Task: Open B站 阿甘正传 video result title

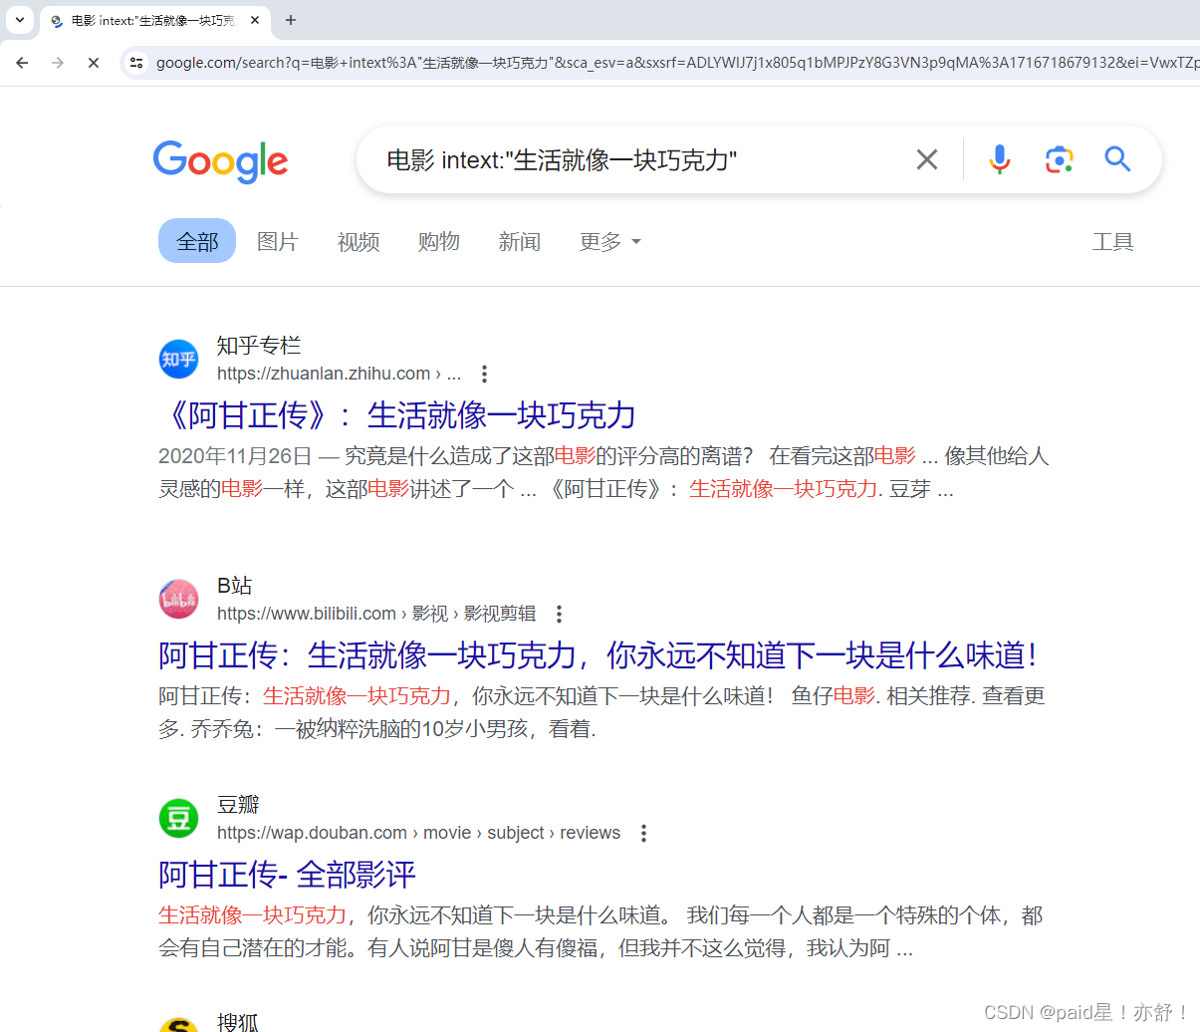Action: click(600, 654)
